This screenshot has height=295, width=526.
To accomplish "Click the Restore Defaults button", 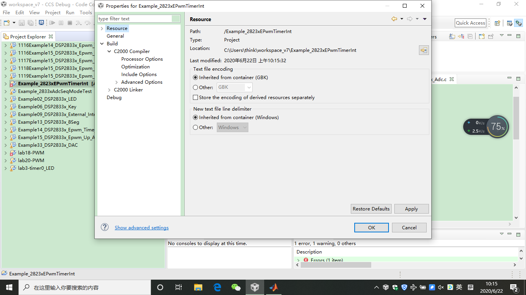I will point(371,209).
